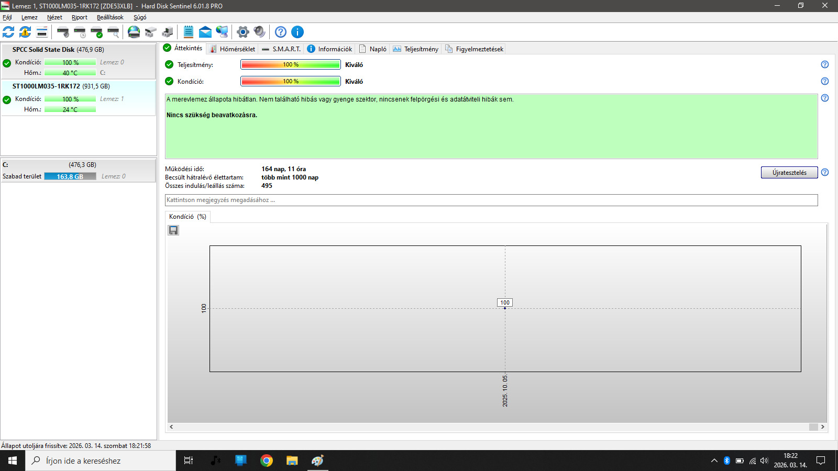Image resolution: width=838 pixels, height=471 pixels.
Task: Click the blue notepad toolbar icon
Action: pyautogui.click(x=189, y=32)
